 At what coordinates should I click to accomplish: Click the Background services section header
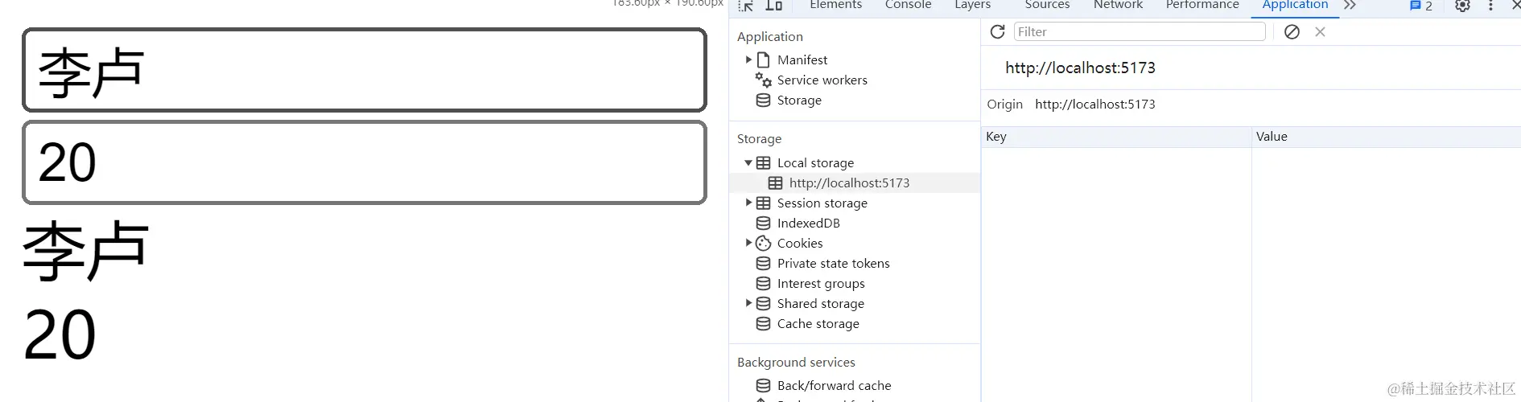(796, 362)
